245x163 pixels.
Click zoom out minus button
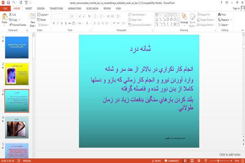(x=210, y=161)
